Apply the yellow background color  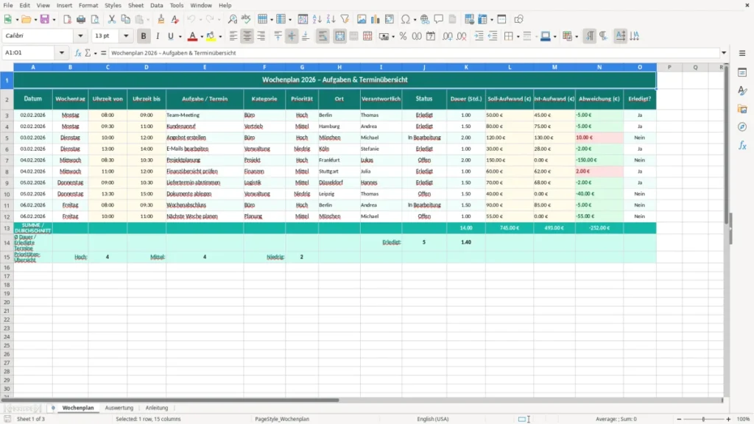click(x=211, y=36)
